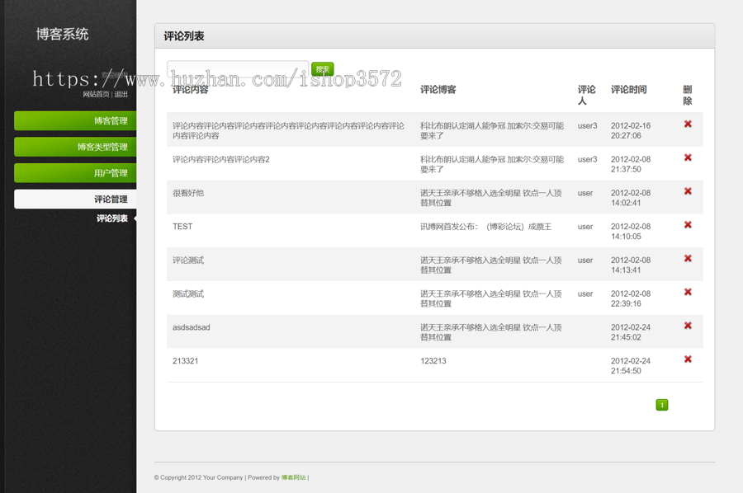Open the 网站首页 link
Image resolution: width=743 pixels, height=493 pixels.
point(96,94)
